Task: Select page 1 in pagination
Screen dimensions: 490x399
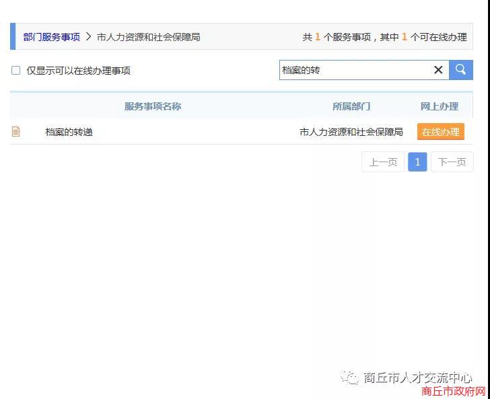Action: (x=417, y=162)
